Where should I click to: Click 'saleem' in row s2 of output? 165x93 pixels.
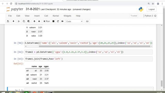point(34,75)
